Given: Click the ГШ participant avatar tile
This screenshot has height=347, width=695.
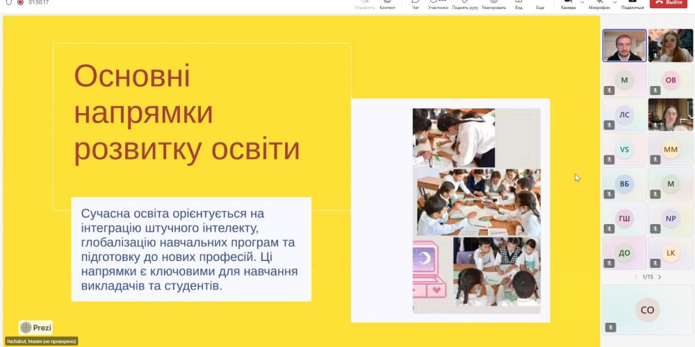Looking at the screenshot, I should (x=624, y=219).
